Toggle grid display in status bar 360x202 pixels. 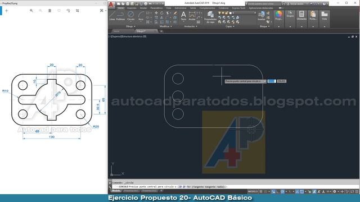[x=261, y=191]
